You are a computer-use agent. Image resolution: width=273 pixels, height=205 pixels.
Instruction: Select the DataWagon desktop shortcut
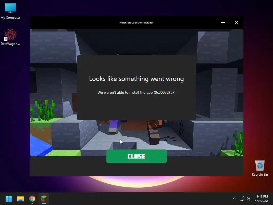click(10, 37)
